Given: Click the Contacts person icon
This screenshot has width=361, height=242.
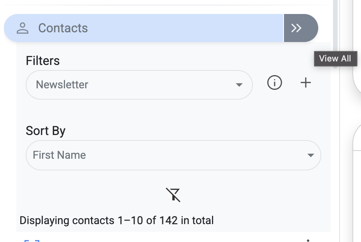Looking at the screenshot, I should 23,28.
